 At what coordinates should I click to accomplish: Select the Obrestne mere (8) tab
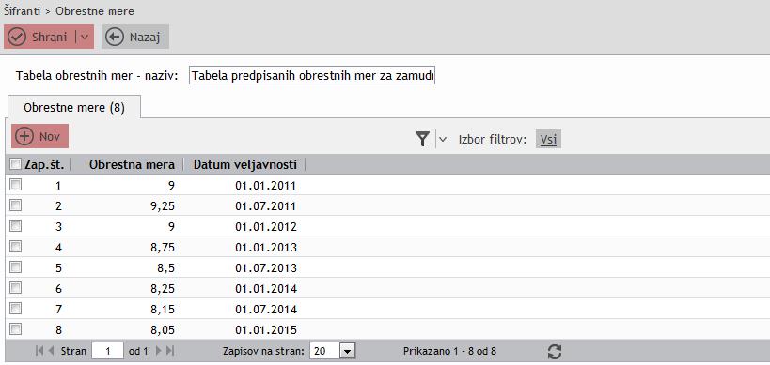73,107
